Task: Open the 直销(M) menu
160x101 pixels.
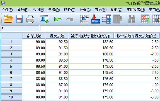Action: click(x=101, y=10)
